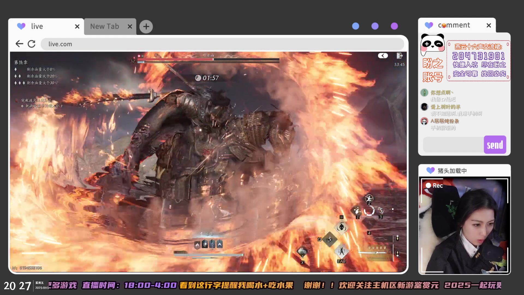The width and height of the screenshot is (524, 295).
Task: Select the bow weapon slot
Action: [x=380, y=239]
